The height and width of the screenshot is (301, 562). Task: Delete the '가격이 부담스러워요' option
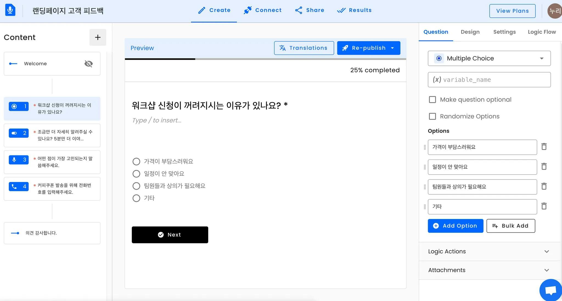544,147
